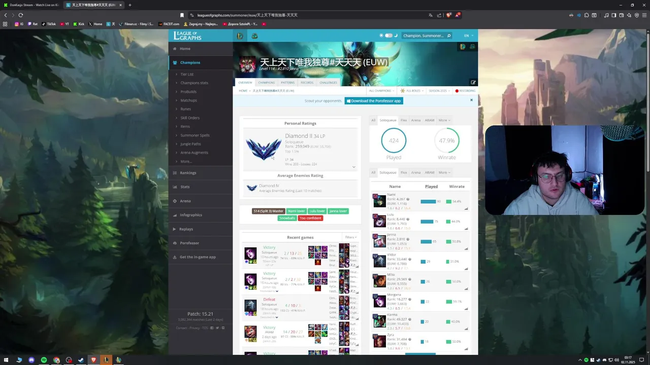The image size is (650, 365).
Task: Open the EN language dropdown
Action: click(468, 35)
